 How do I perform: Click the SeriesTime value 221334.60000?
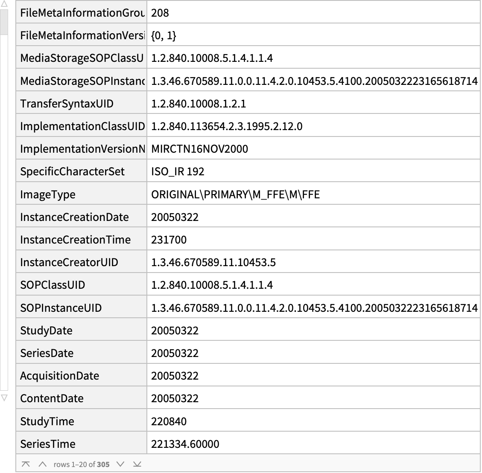[x=185, y=444]
